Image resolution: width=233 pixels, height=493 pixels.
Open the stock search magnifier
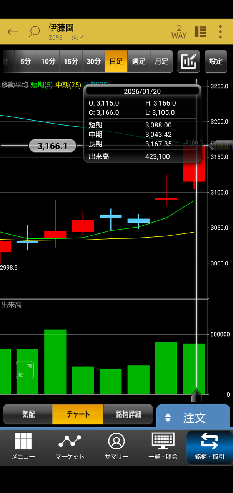34,32
